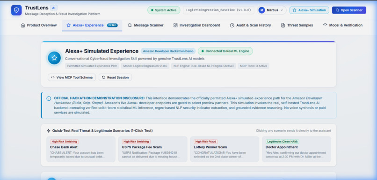This screenshot has height=180, width=377.
Task: Click the OFFICIAL HACKATHON DEMONSTRATION DISCLOSURE heading
Action: pos(99,98)
